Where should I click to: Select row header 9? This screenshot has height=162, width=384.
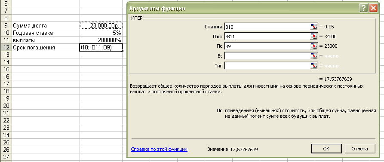(6, 25)
